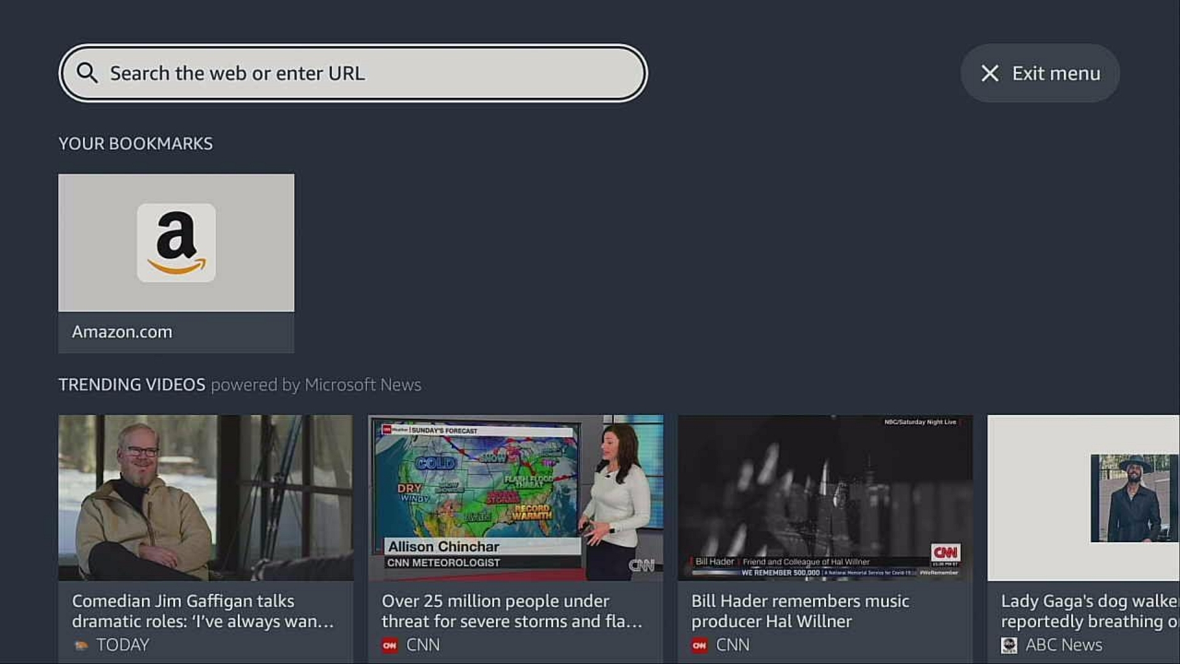
Task: Click the powered by Microsoft News text
Action: pos(316,385)
